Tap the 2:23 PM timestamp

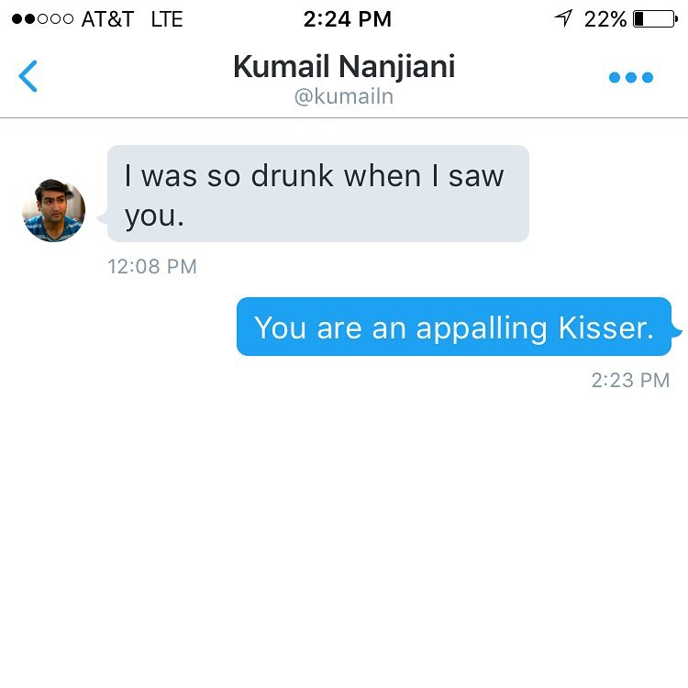click(630, 380)
